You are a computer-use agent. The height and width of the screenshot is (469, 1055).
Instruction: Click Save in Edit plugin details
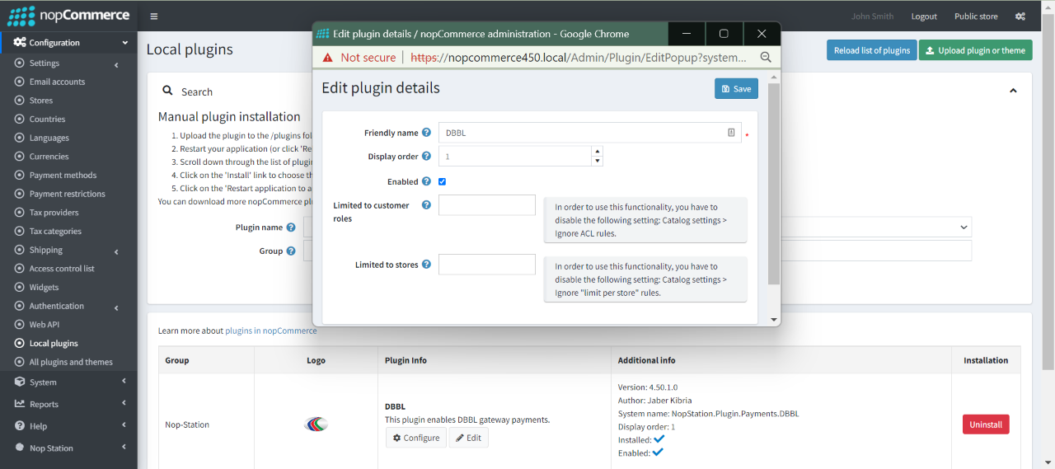pyautogui.click(x=736, y=88)
